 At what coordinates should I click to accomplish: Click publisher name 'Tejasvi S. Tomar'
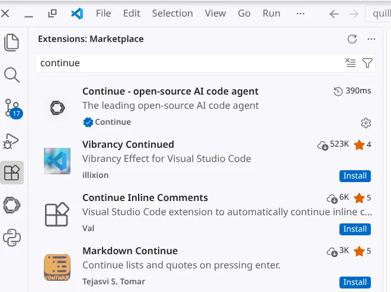(114, 281)
